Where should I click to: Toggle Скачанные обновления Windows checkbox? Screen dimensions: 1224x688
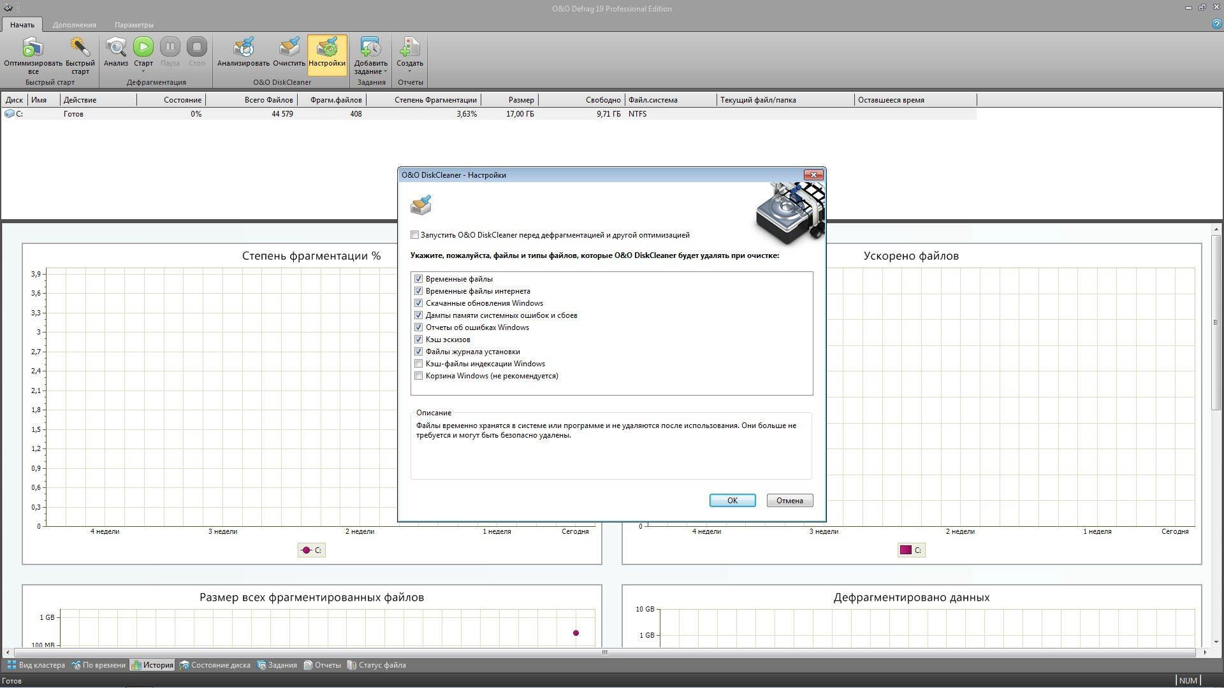tap(419, 303)
